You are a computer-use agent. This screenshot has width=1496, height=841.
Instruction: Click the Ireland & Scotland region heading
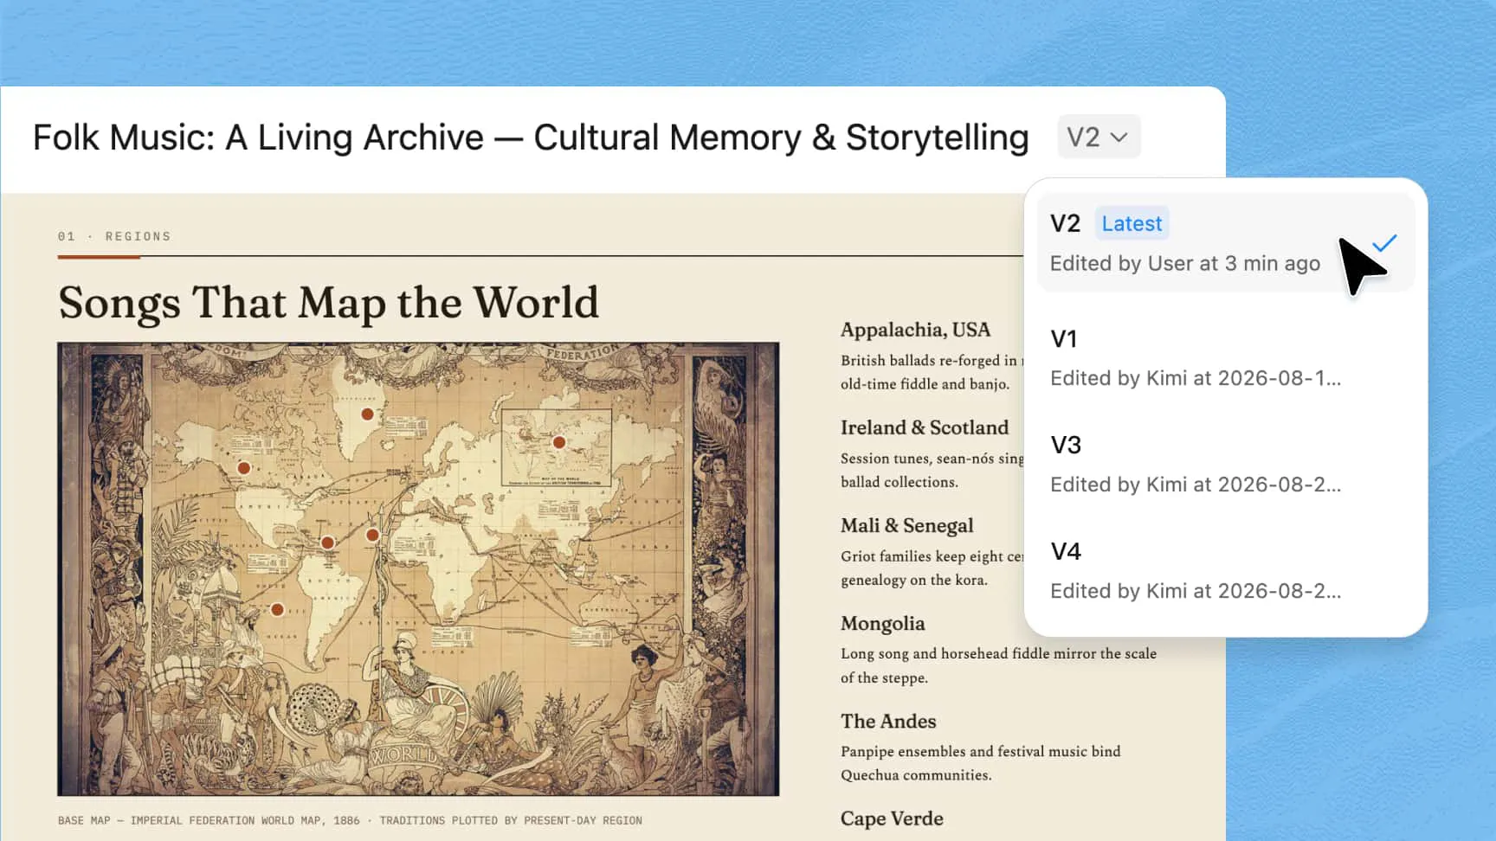point(925,427)
